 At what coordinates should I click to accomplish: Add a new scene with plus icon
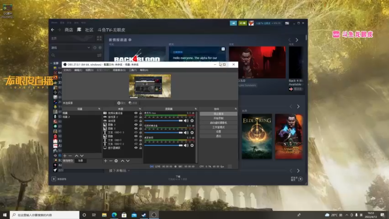pyautogui.click(x=65, y=156)
